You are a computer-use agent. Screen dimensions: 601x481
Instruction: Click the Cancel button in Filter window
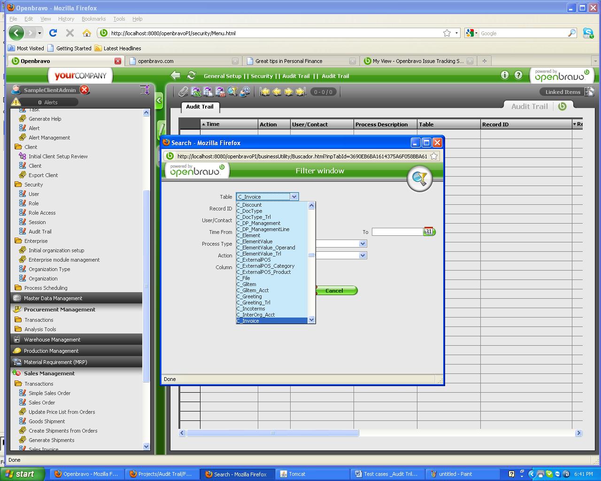pyautogui.click(x=334, y=291)
